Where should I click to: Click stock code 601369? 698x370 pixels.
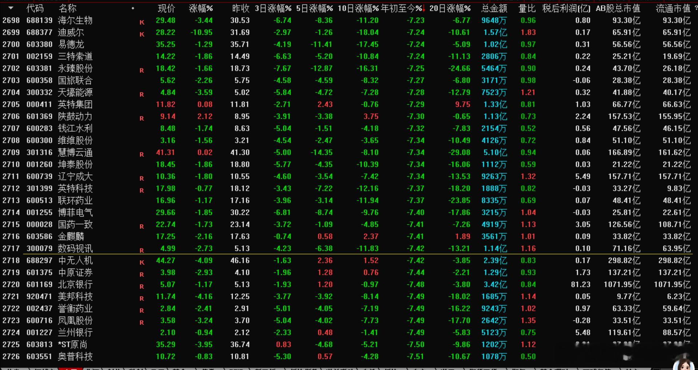pyautogui.click(x=39, y=116)
